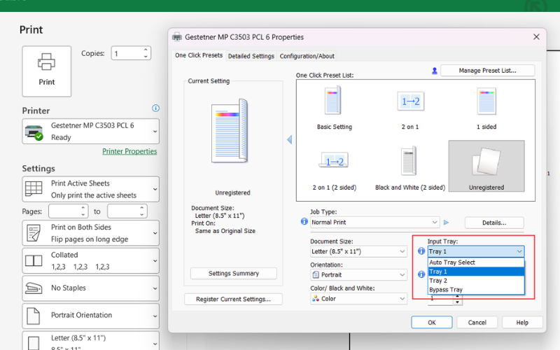Click the info icon beside Input Tray

[421, 251]
